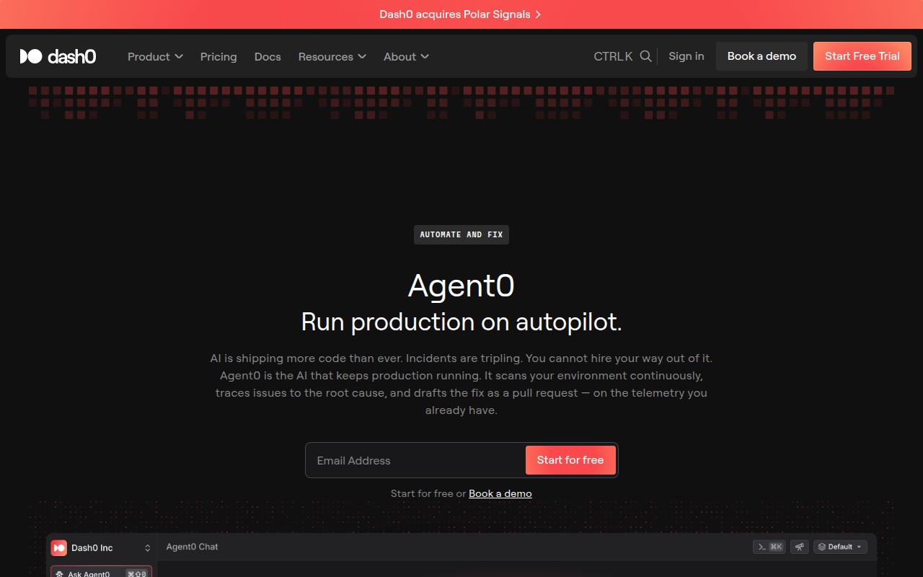Viewport: 923px width, 577px height.
Task: Open the Docs link
Action: 268,56
